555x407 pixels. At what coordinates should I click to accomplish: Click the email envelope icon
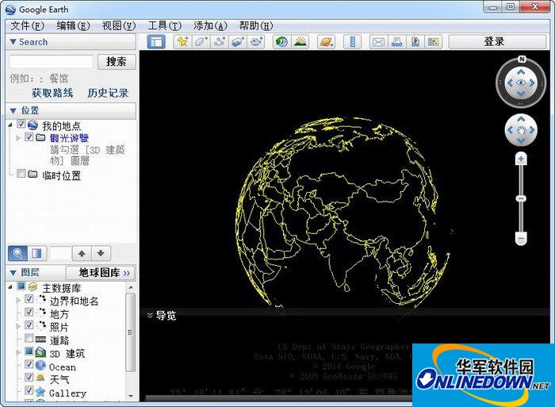[x=378, y=42]
